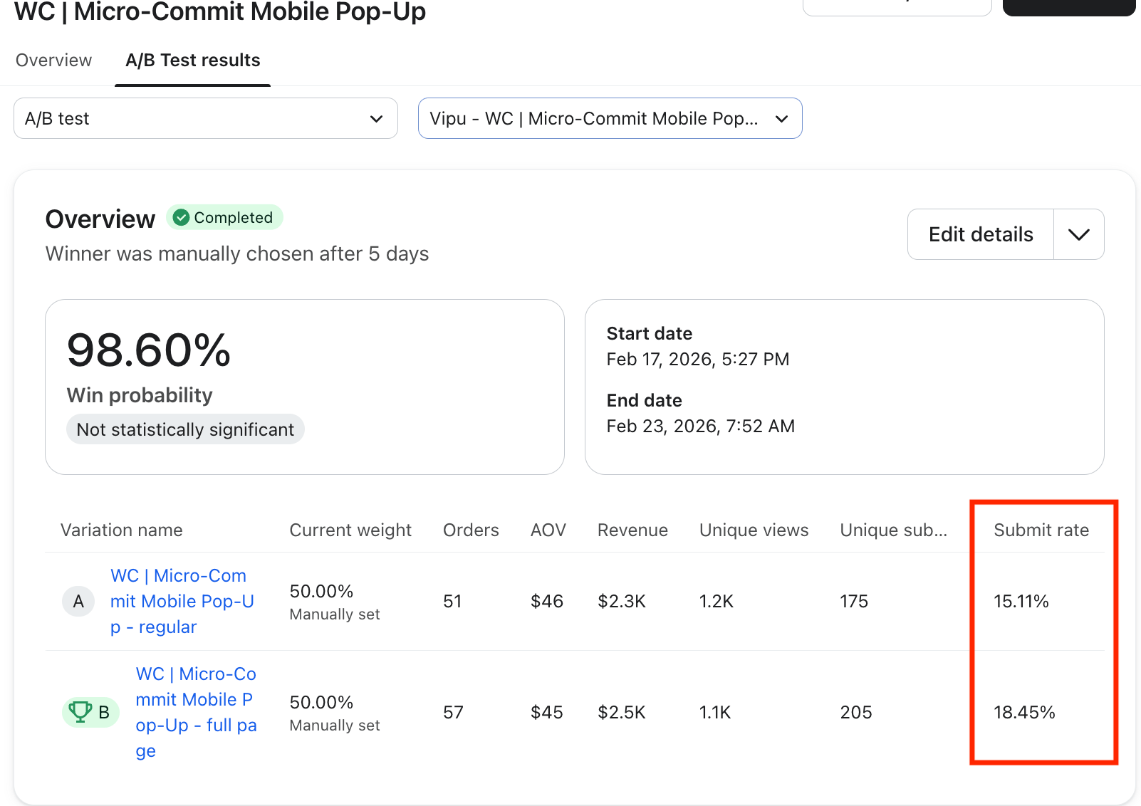Image resolution: width=1141 pixels, height=806 pixels.
Task: Click the AOV column header
Action: (548, 530)
